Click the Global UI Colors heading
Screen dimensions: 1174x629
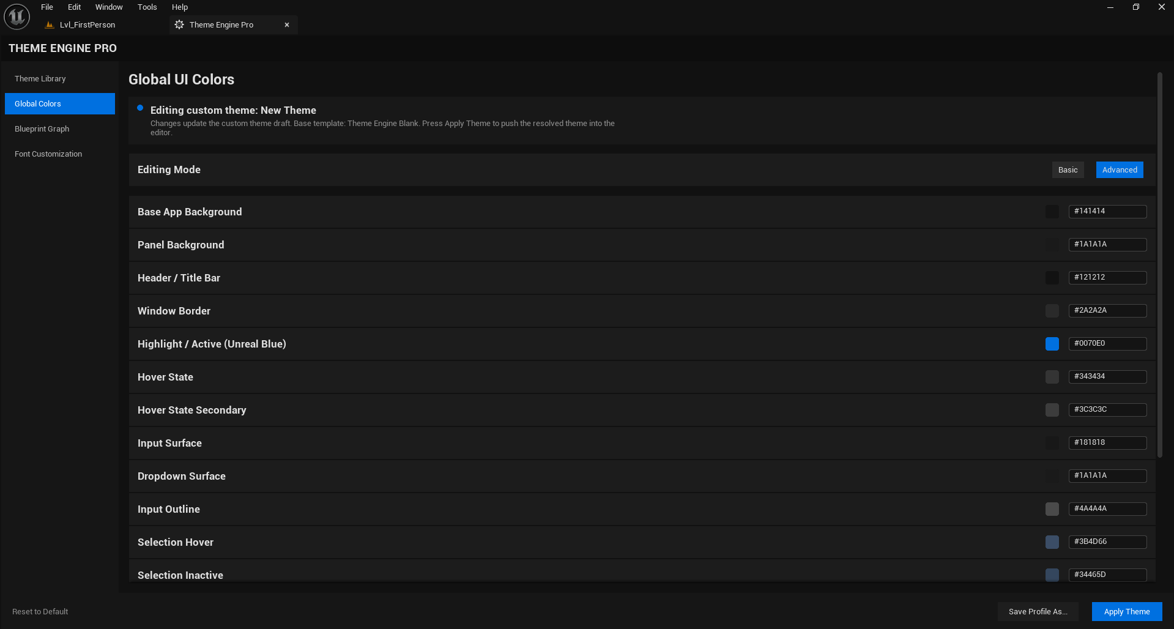[181, 80]
